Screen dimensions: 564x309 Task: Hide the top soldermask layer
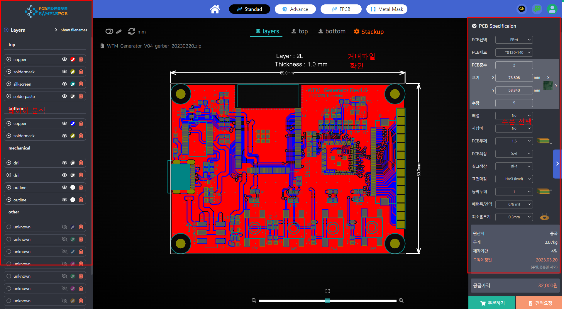tap(65, 72)
